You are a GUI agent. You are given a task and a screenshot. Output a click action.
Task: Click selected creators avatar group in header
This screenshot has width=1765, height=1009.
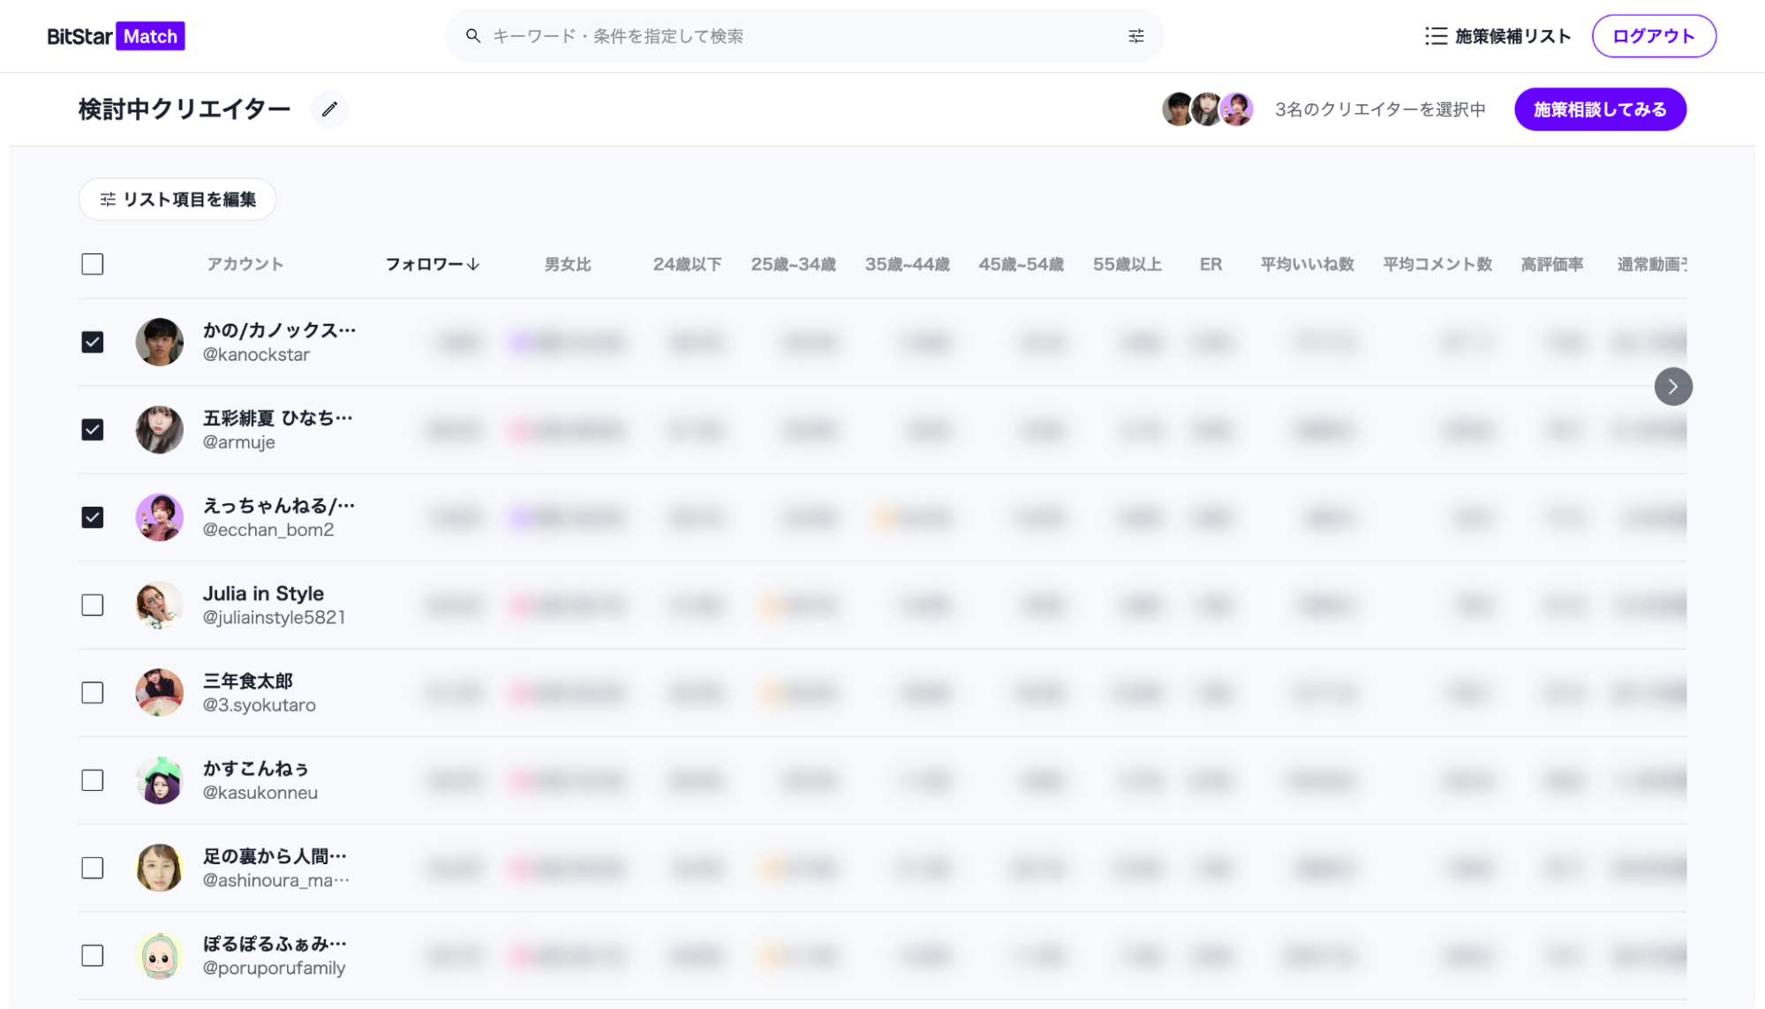tap(1206, 109)
